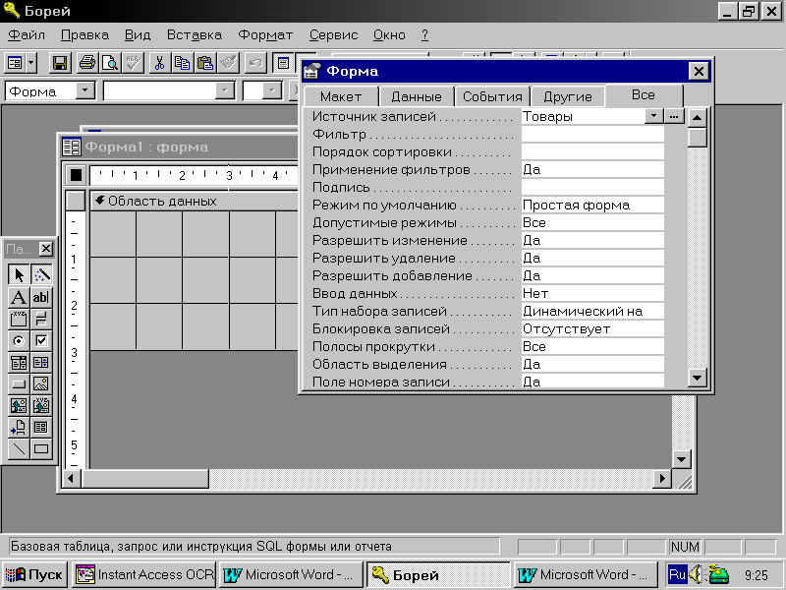
Task: Select the Subform tool in toolbox
Action: tap(41, 427)
